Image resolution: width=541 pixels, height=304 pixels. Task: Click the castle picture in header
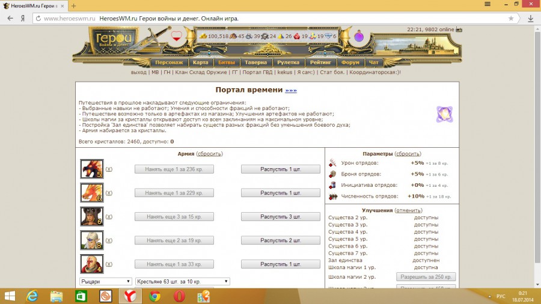coord(417,46)
